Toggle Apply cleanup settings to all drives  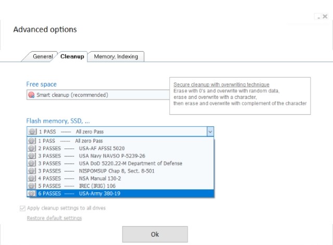(x=22, y=209)
